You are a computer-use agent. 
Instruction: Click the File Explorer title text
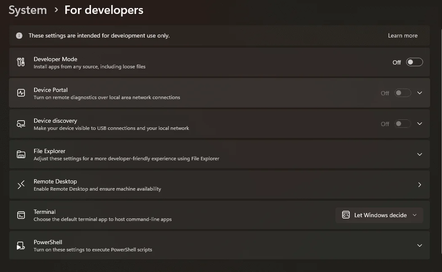pyautogui.click(x=49, y=151)
